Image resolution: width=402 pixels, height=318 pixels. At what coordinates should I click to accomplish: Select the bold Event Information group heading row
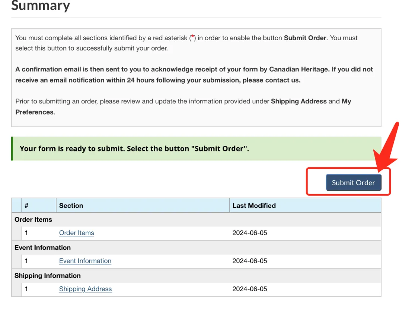click(x=42, y=248)
